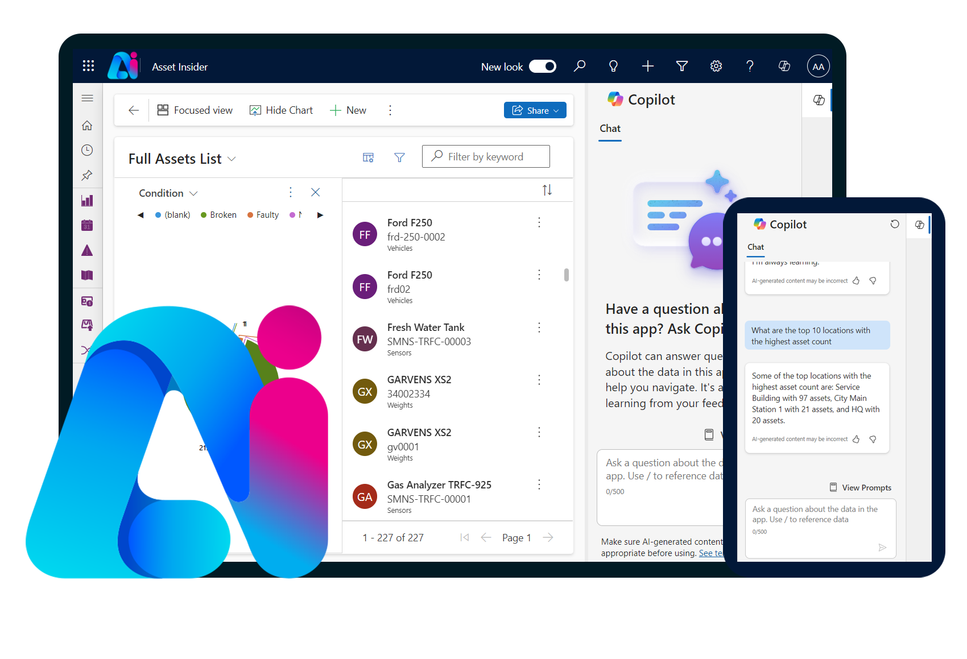The image size is (967, 659).
Task: Click the lightbulb assistant icon
Action: (613, 66)
